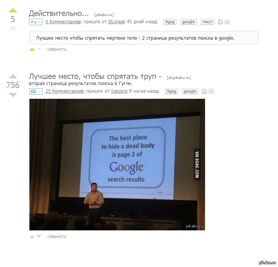
Task: Upvote the first post with rating 5
Action: 13,10
